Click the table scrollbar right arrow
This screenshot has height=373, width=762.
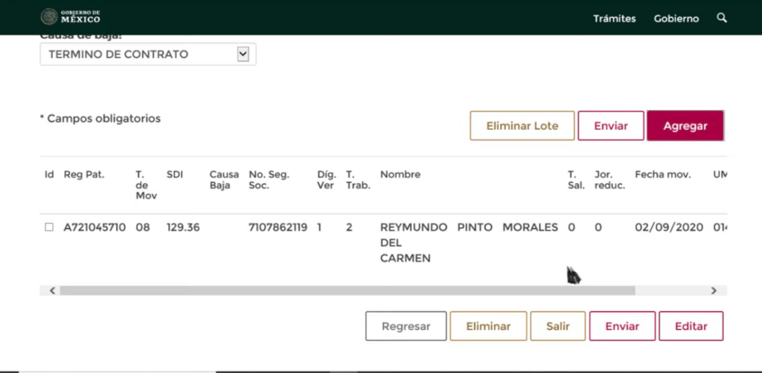(714, 291)
